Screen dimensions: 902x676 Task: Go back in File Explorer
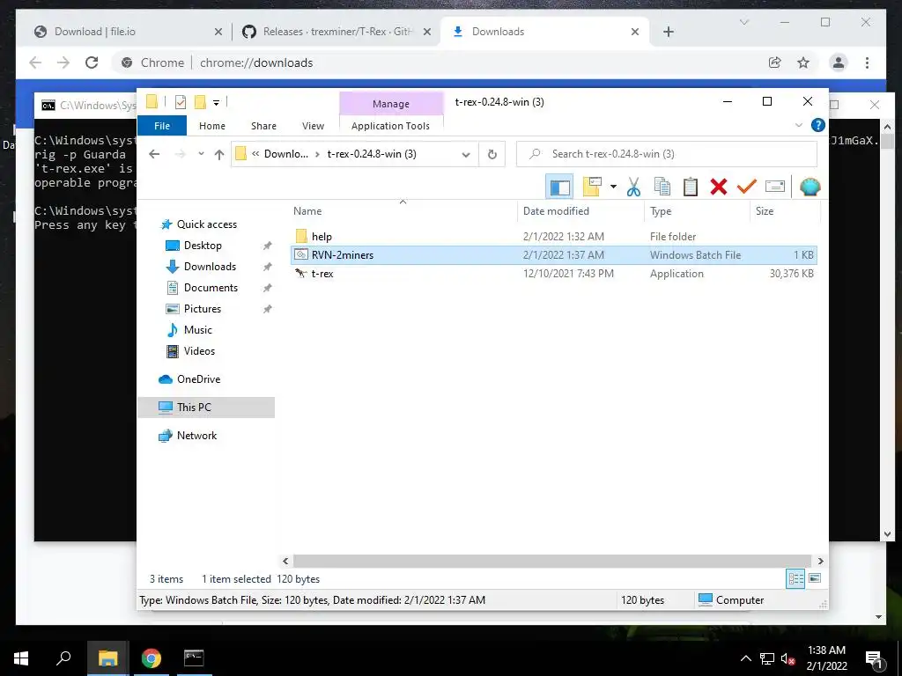coord(154,154)
